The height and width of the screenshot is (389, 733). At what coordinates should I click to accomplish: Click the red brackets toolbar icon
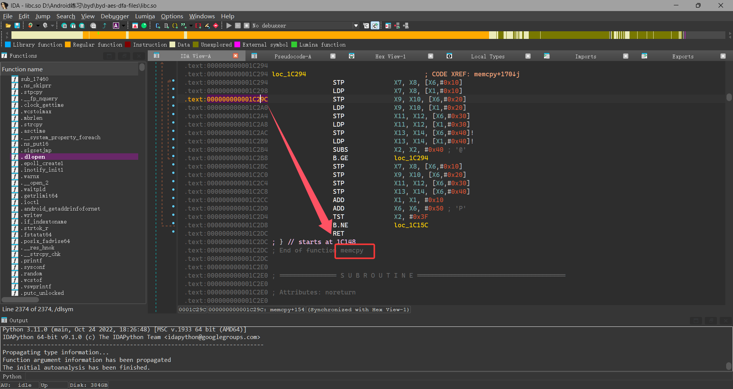click(198, 26)
